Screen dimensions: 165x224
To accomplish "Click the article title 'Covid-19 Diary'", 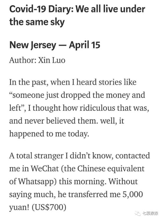I will (x=42, y=9).
